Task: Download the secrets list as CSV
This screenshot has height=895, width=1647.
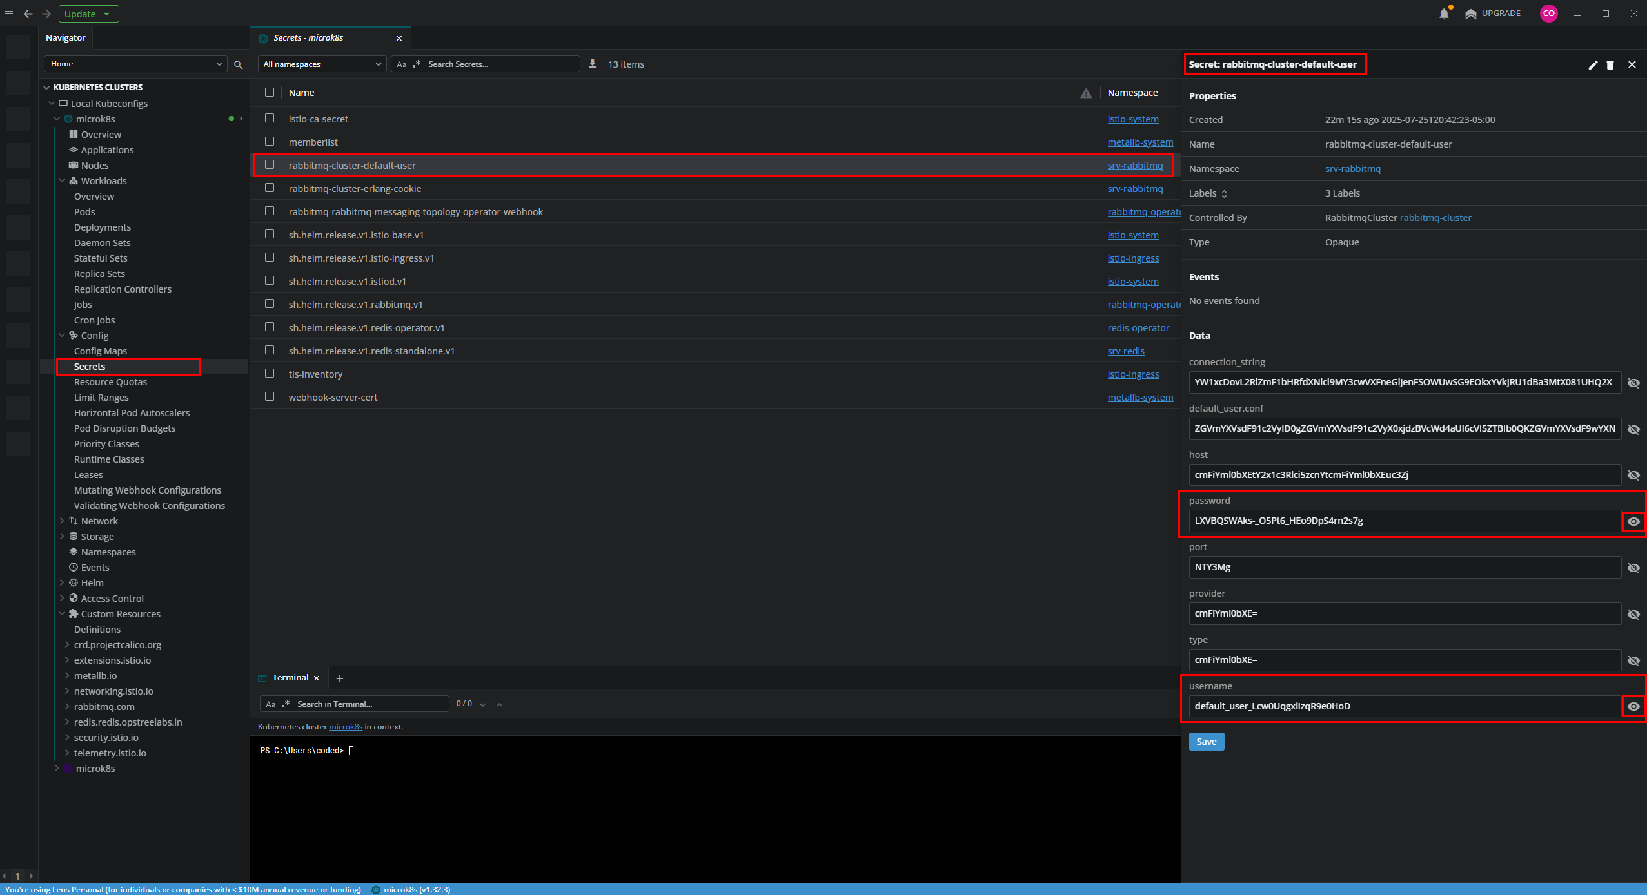Action: coord(592,64)
